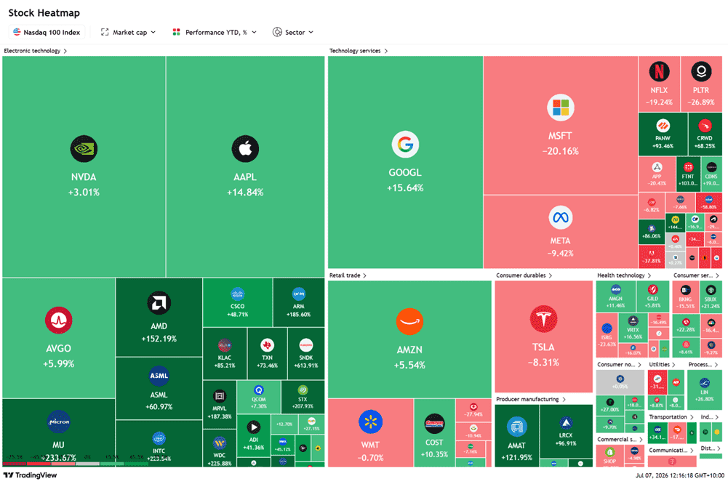This screenshot has width=728, height=484.
Task: Expand the Technology services sector
Action: (359, 51)
